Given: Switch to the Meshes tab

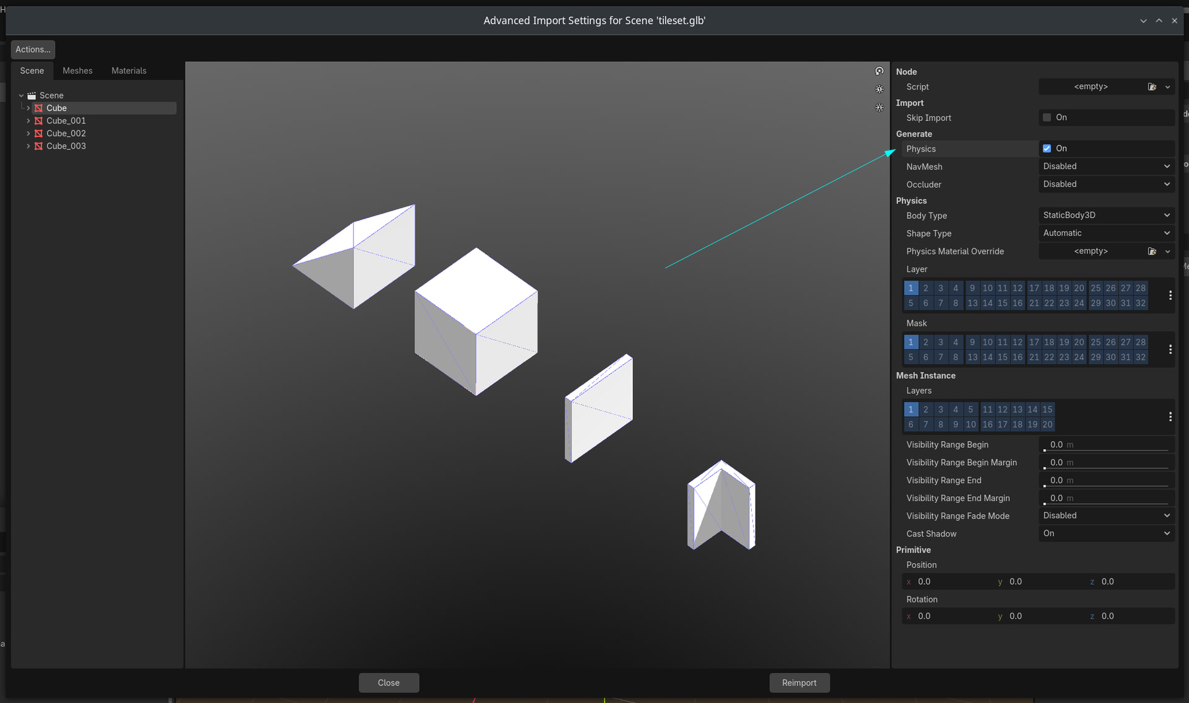Looking at the screenshot, I should 77,71.
